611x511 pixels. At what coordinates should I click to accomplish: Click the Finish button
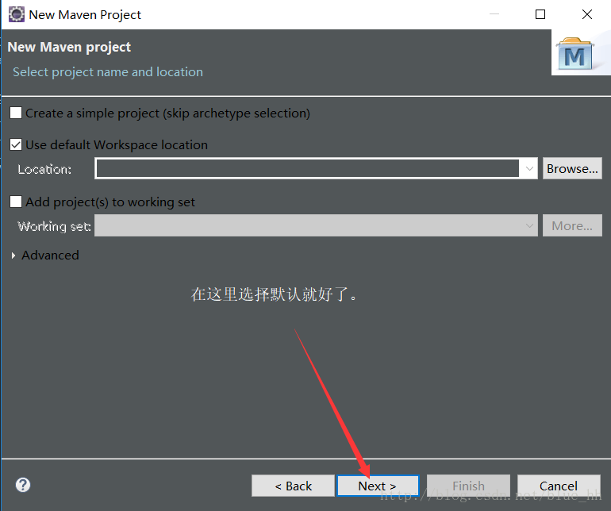468,486
